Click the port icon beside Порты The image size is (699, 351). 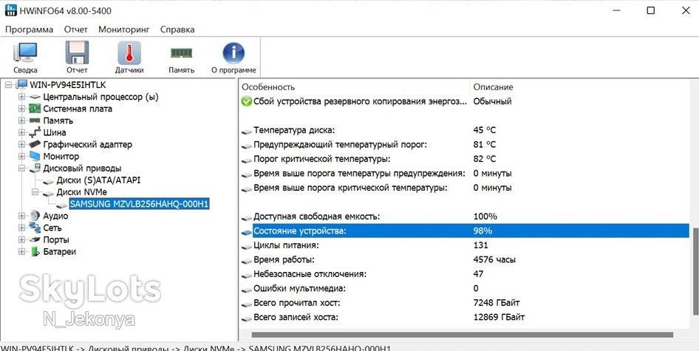coord(35,240)
